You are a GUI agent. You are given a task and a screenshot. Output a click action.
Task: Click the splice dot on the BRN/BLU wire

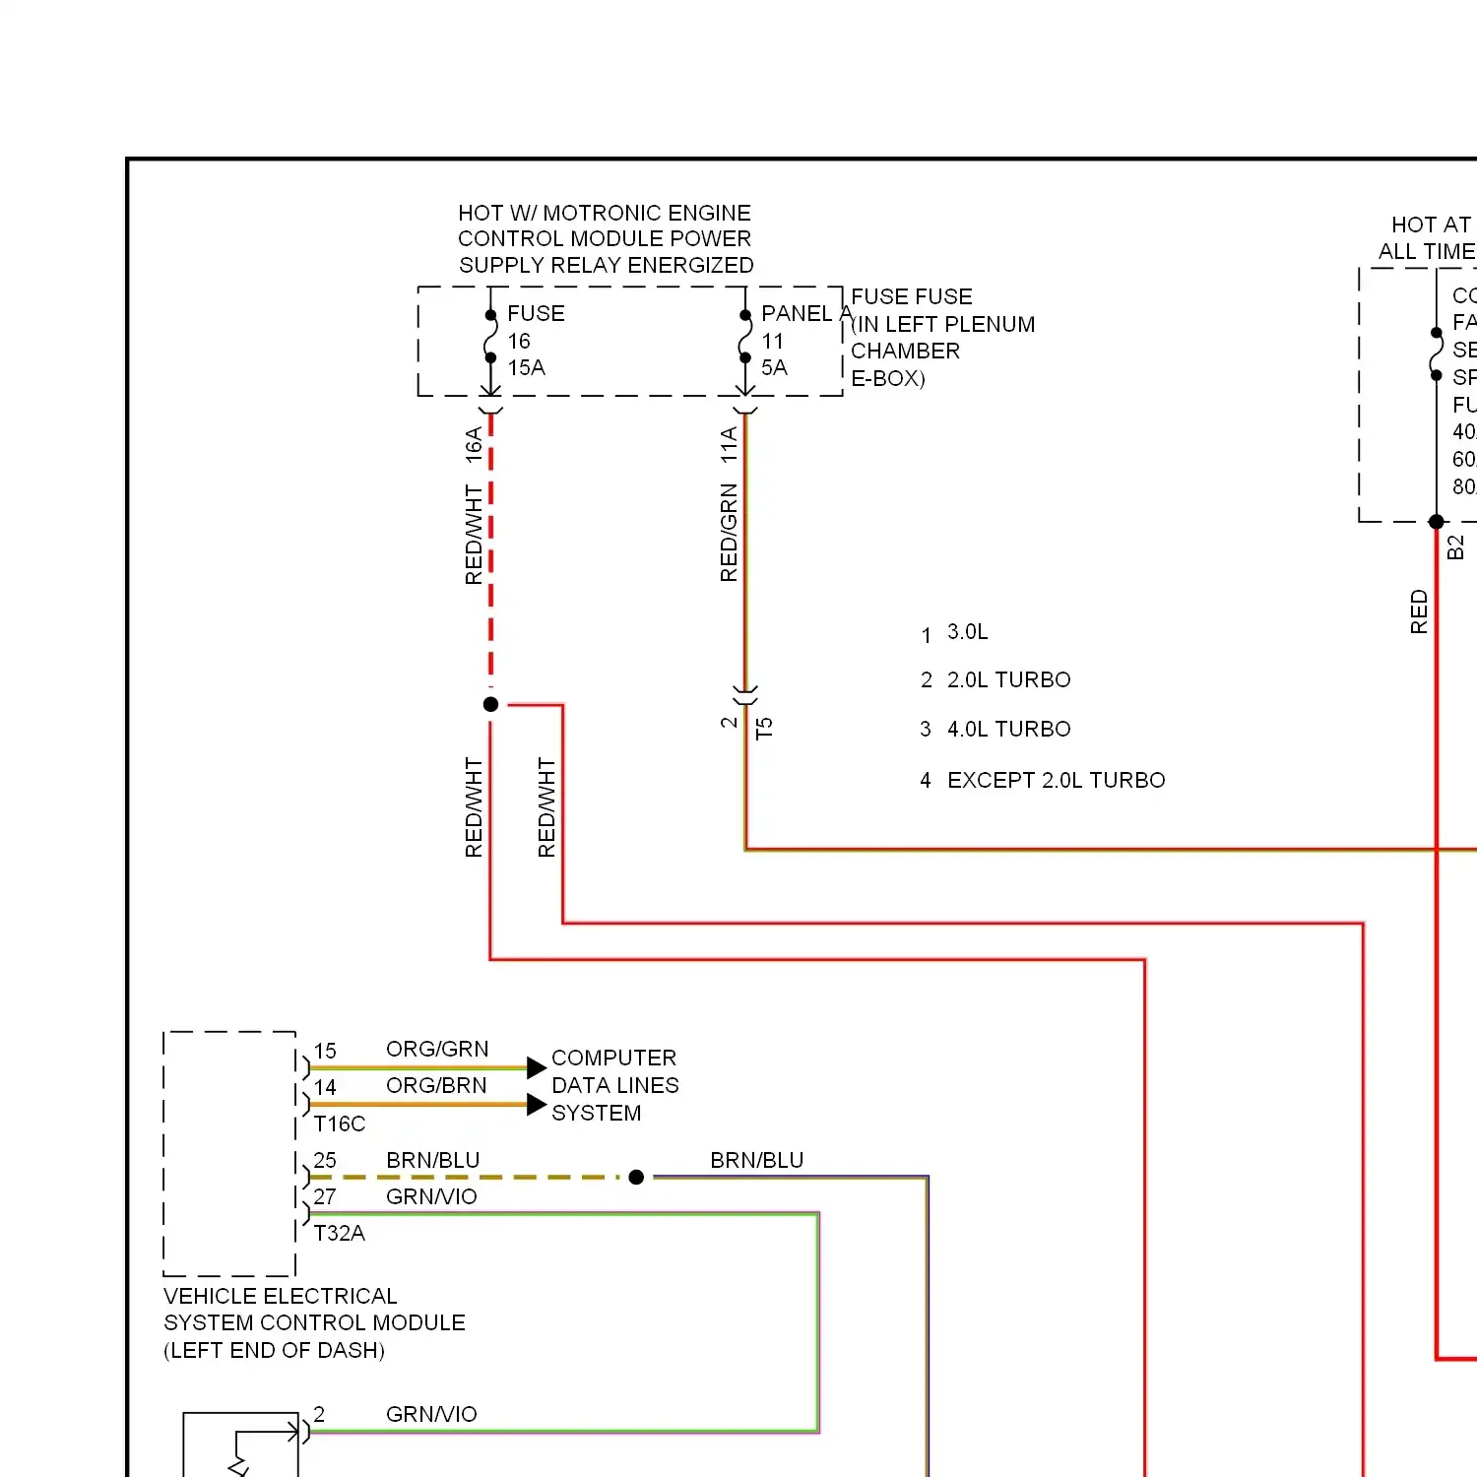[636, 1177]
